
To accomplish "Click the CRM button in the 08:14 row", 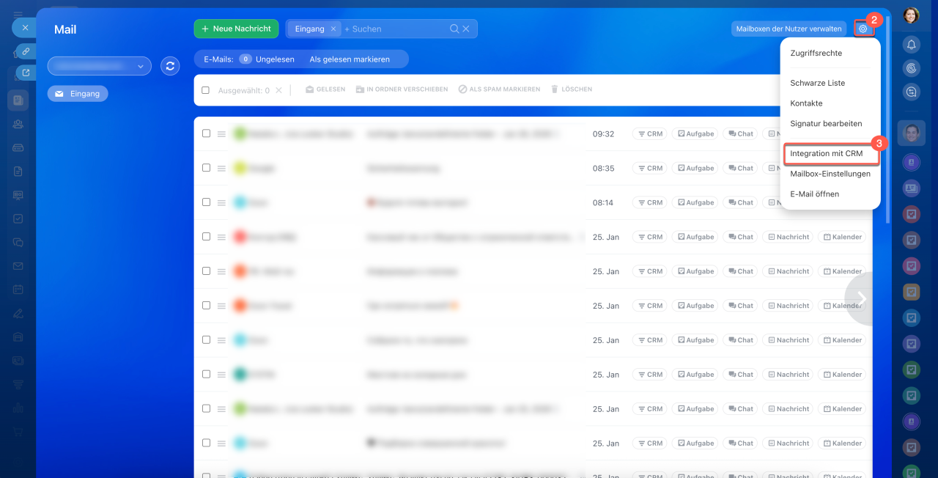I will point(650,202).
